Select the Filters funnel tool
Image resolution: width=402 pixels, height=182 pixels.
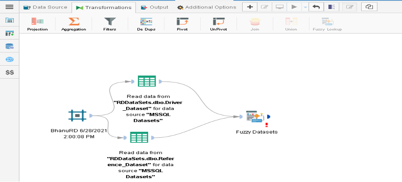[110, 24]
